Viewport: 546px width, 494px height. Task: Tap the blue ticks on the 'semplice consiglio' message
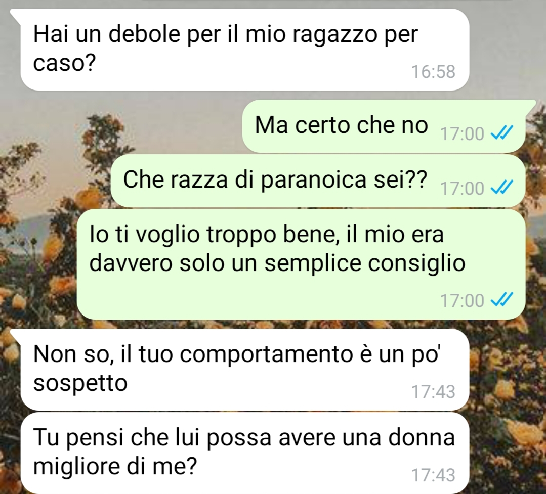coord(502,299)
